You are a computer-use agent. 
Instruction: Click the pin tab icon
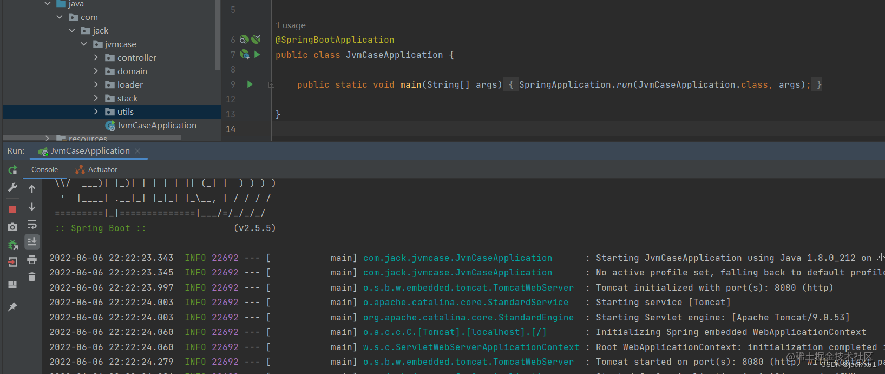point(12,307)
